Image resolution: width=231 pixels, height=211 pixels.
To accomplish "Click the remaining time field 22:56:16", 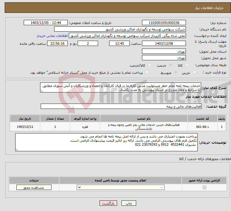I will pos(57,43).
